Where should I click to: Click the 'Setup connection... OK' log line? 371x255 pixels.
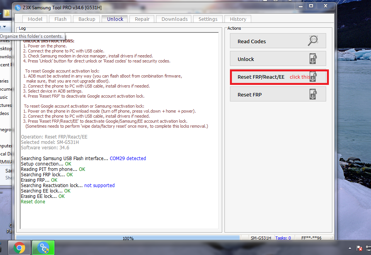tap(46, 164)
